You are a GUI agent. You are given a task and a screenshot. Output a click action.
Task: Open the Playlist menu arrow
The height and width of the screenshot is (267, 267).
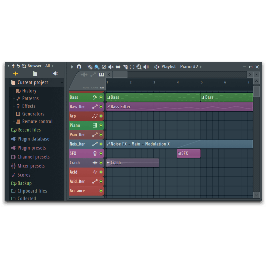(x=202, y=66)
